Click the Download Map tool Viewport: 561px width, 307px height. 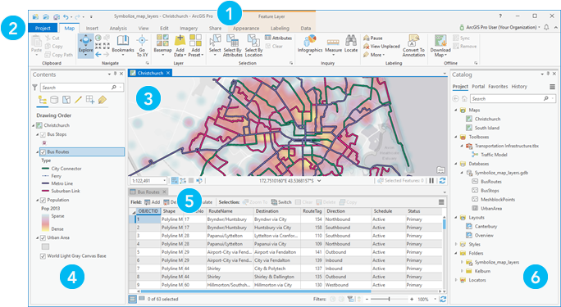[440, 46]
